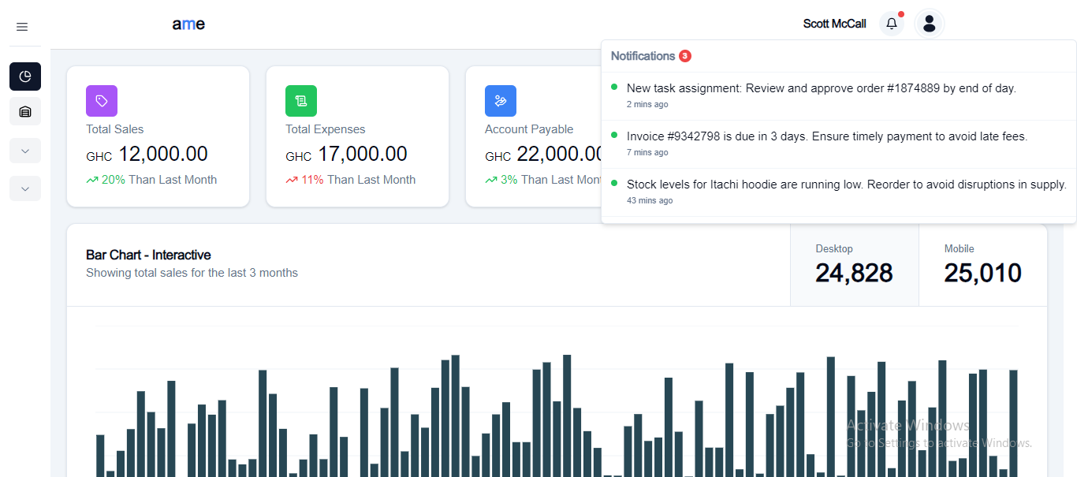Expand the first sidebar chevron dropdown
The width and height of the screenshot is (1077, 477).
(x=25, y=151)
